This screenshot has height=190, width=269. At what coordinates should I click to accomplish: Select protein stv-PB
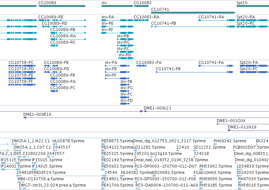125,85
